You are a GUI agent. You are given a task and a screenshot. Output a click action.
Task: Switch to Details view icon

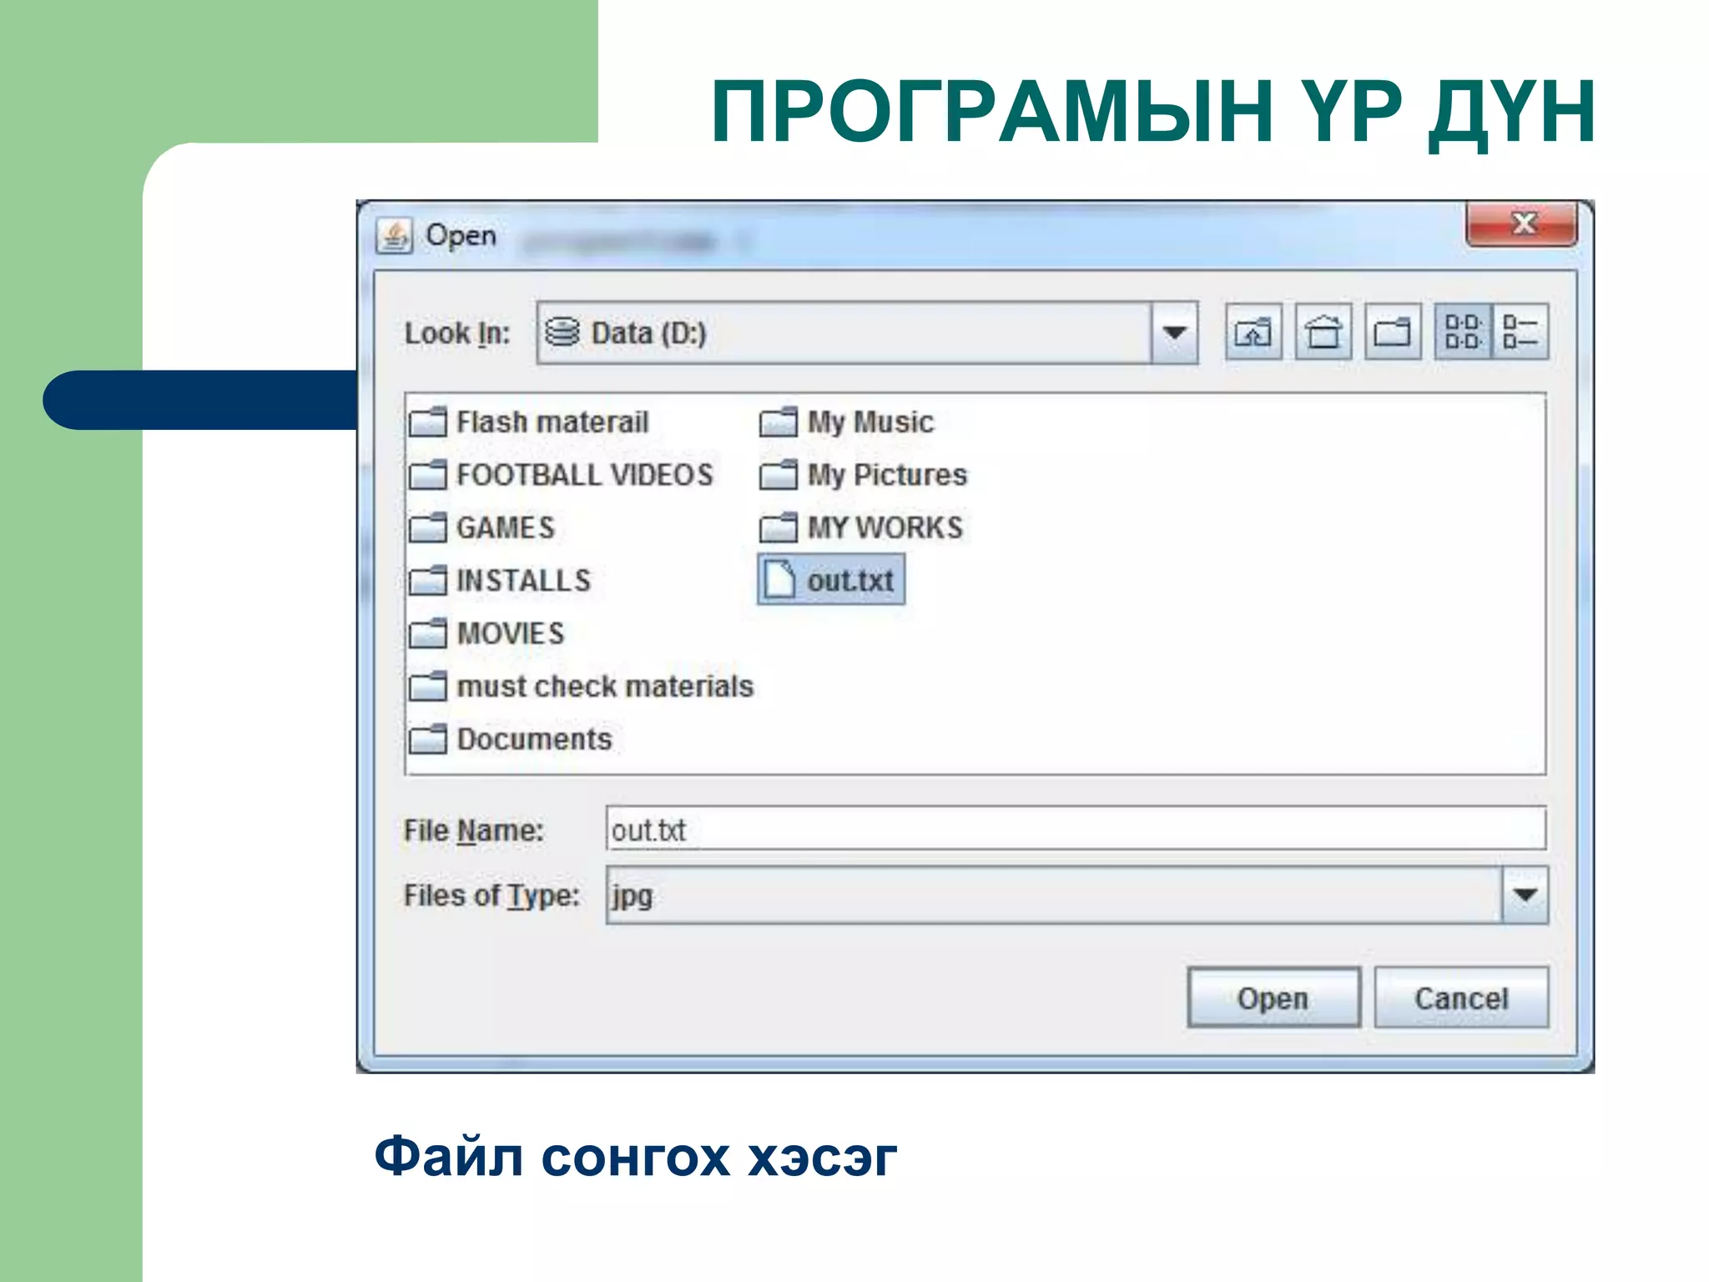(x=1520, y=332)
